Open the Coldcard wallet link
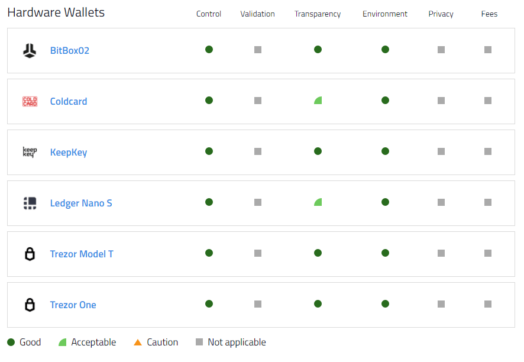 pyautogui.click(x=69, y=101)
